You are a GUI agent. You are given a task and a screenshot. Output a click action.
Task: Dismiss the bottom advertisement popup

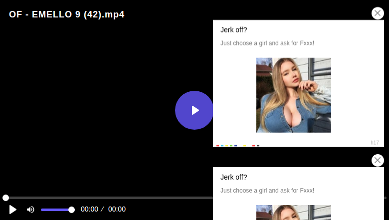[378, 160]
